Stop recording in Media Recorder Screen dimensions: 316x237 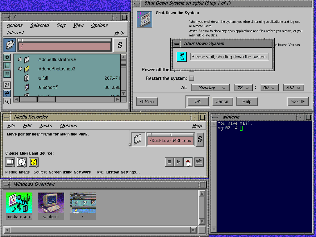pos(169,162)
